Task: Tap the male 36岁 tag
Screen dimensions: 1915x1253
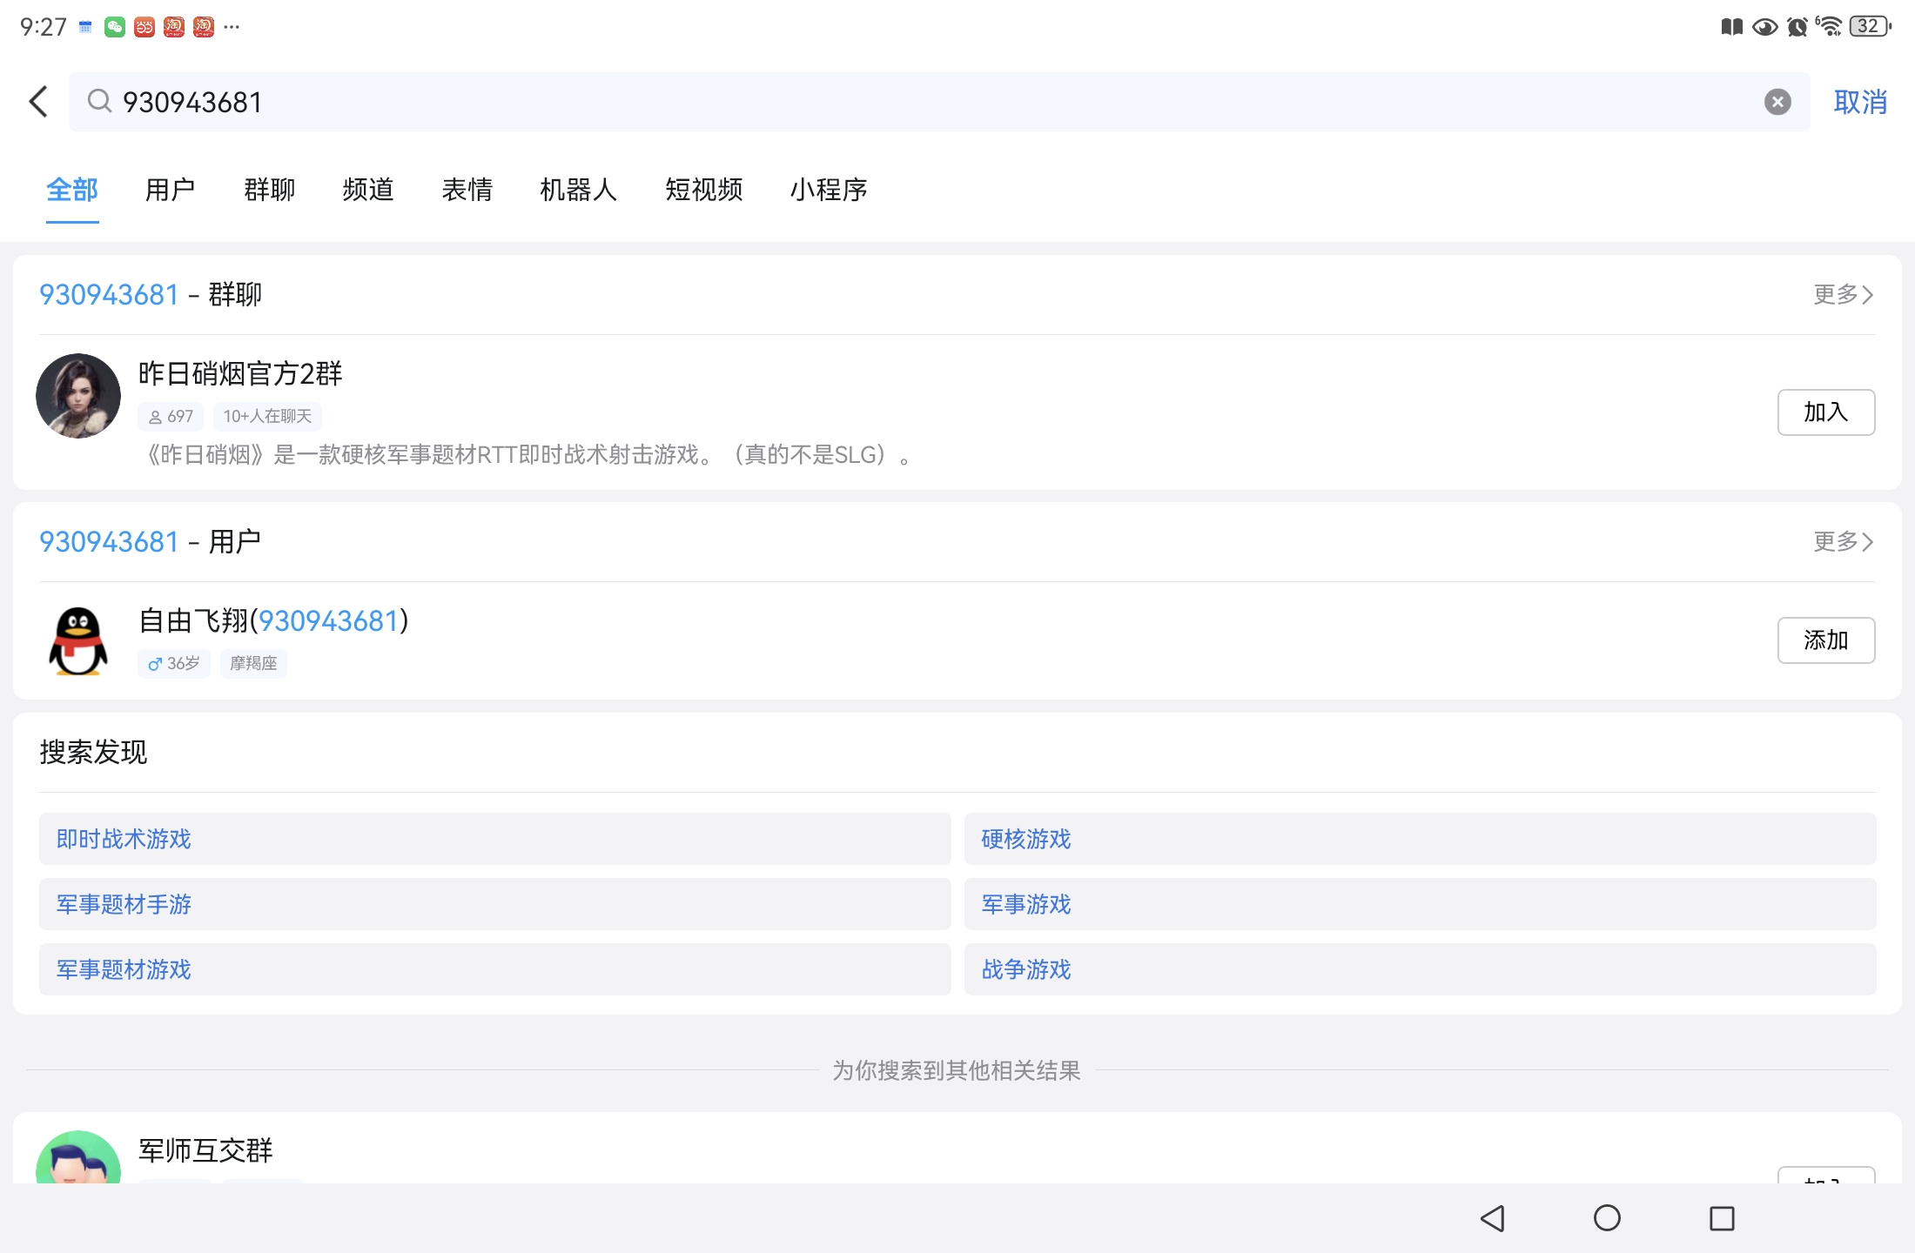Action: [x=174, y=664]
